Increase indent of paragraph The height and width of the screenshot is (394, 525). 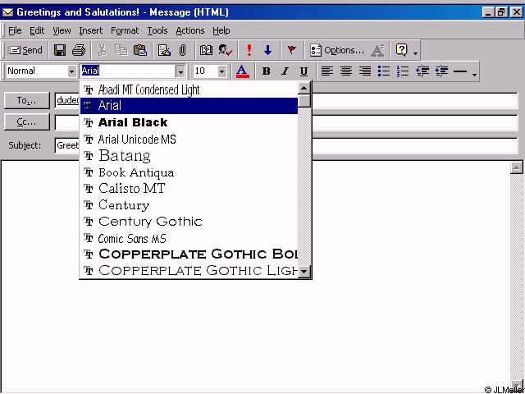click(441, 71)
